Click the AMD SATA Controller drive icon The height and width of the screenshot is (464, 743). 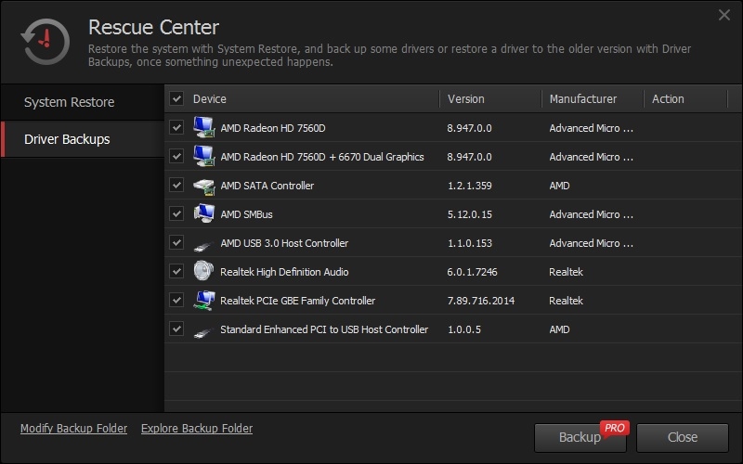coord(203,187)
